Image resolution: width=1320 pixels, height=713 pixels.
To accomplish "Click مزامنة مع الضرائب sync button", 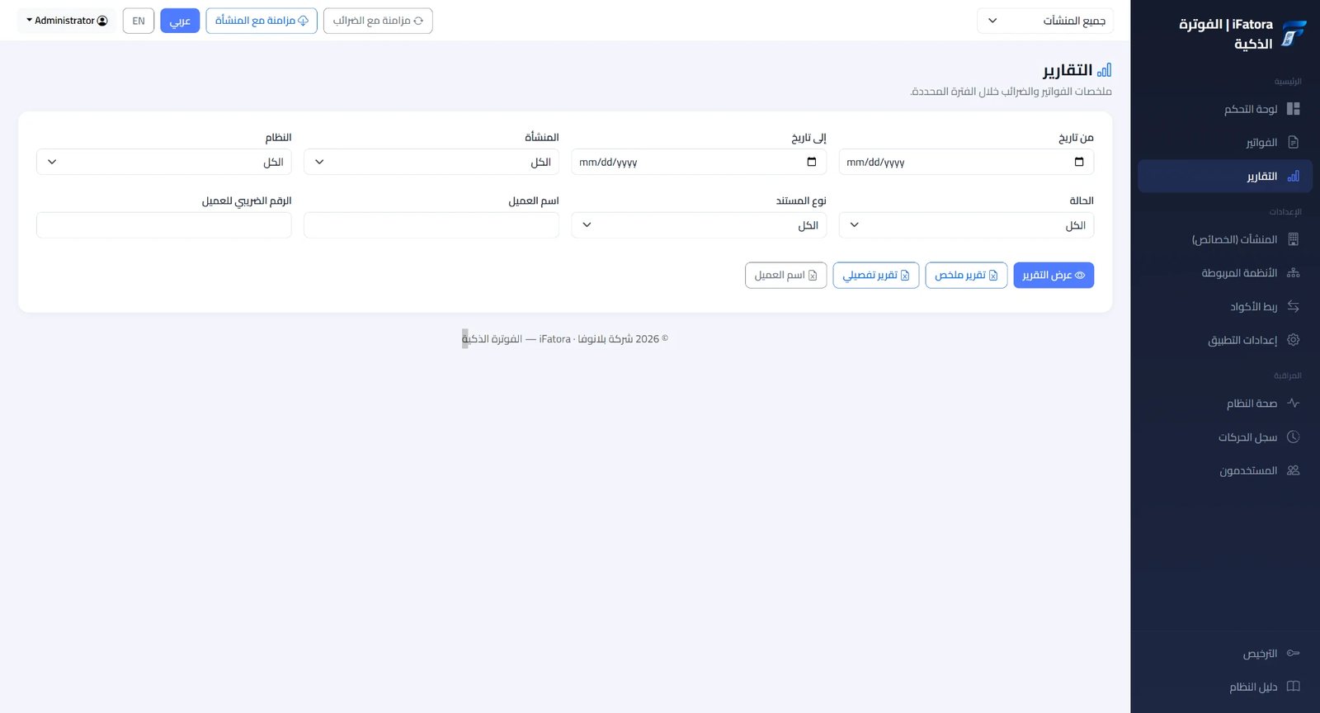I will coord(378,21).
